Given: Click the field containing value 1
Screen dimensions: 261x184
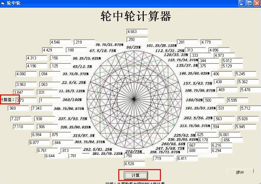Looking at the screenshot, I should click(50, 100).
